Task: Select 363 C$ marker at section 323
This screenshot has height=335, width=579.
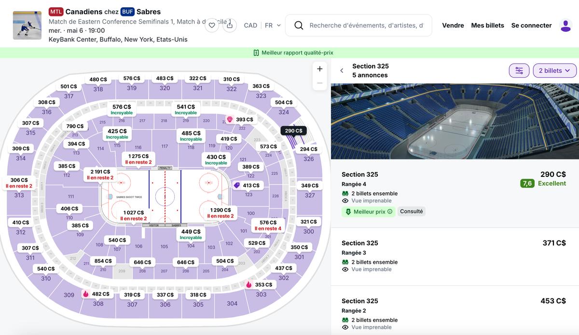Action: [261, 86]
